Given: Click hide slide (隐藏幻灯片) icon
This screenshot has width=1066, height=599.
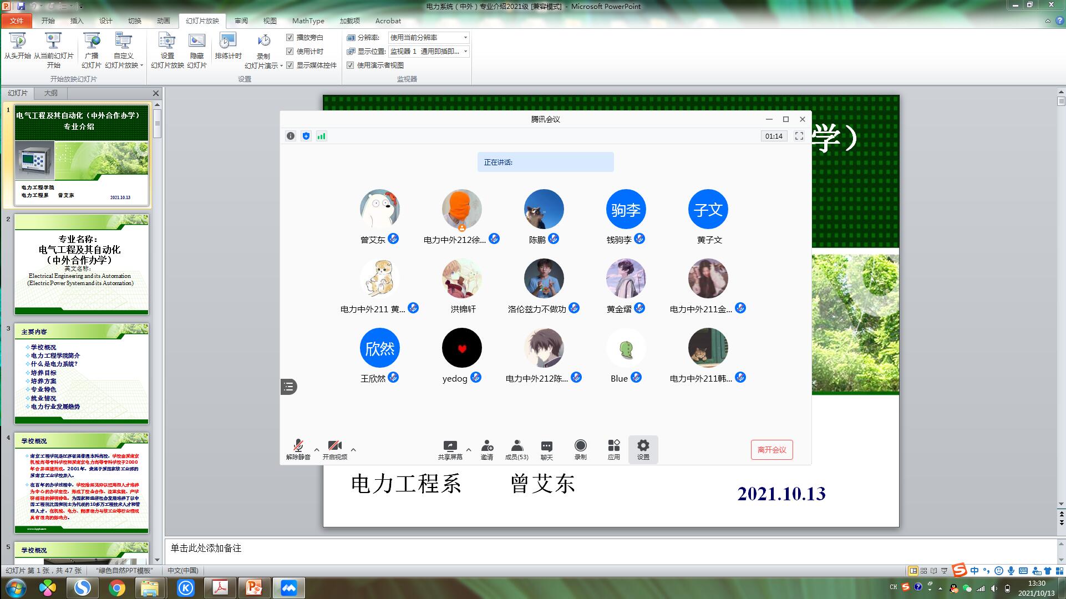Looking at the screenshot, I should [197, 41].
